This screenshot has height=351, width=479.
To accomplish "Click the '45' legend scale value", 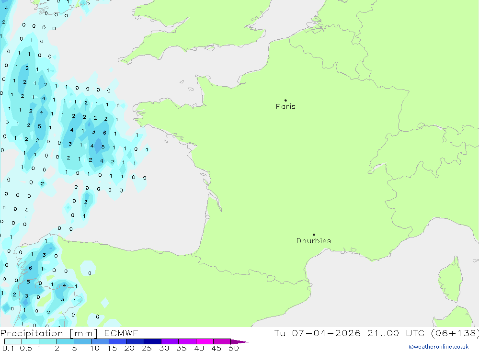I will (217, 348).
